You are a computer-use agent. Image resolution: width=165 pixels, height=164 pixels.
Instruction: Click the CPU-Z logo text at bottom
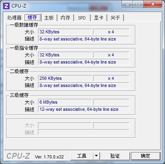(18, 156)
